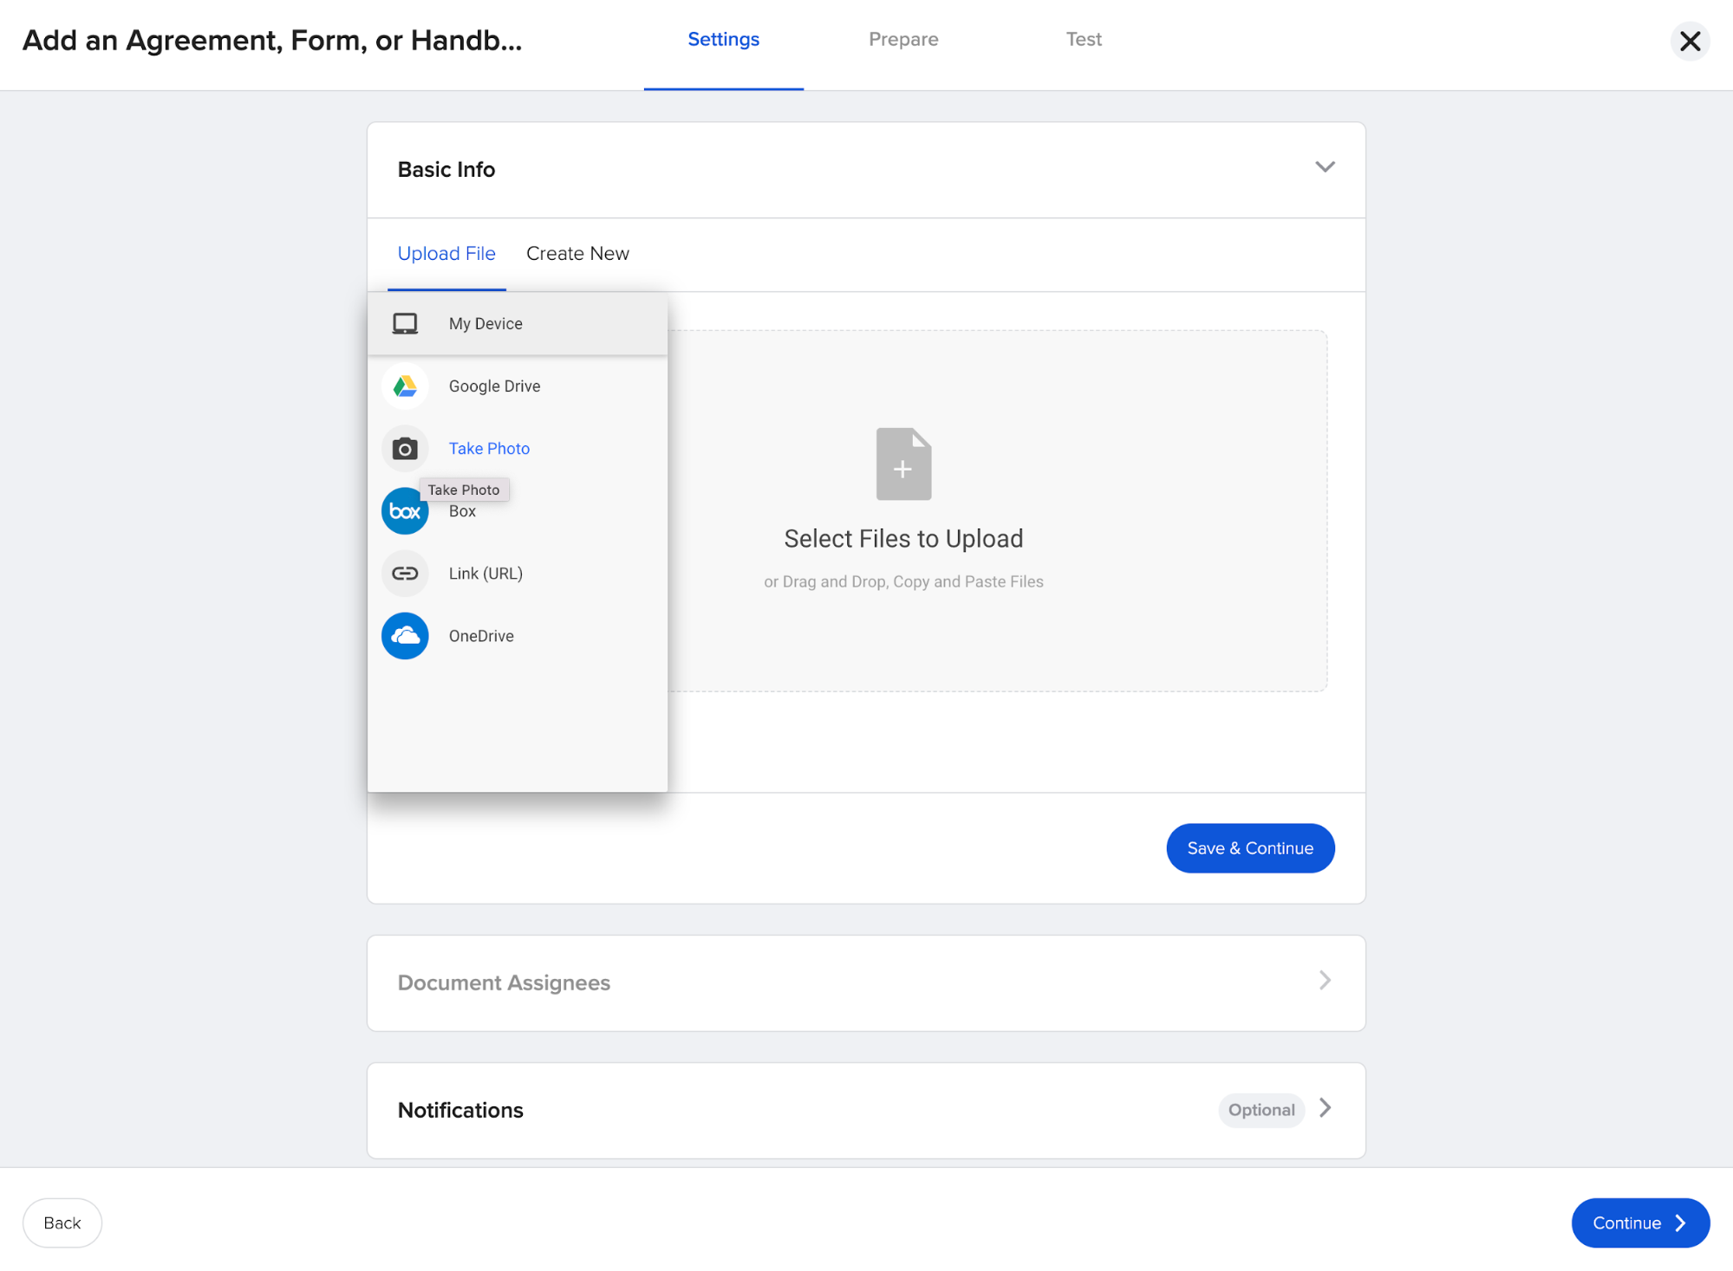Switch to the Settings tab
This screenshot has height=1271, width=1733.
(x=723, y=40)
